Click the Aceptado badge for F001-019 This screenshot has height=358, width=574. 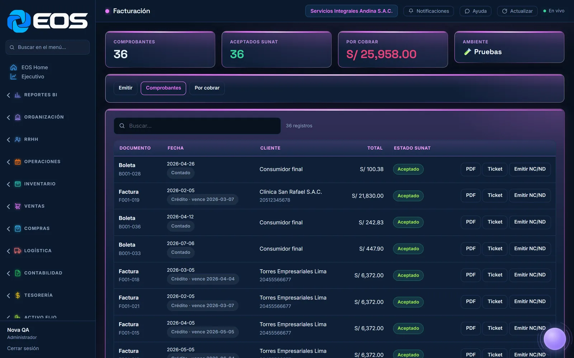coord(408,196)
